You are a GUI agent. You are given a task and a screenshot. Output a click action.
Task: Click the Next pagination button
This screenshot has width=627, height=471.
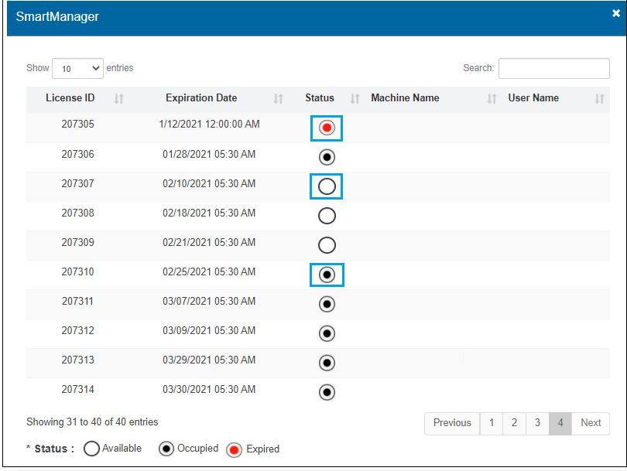click(591, 423)
